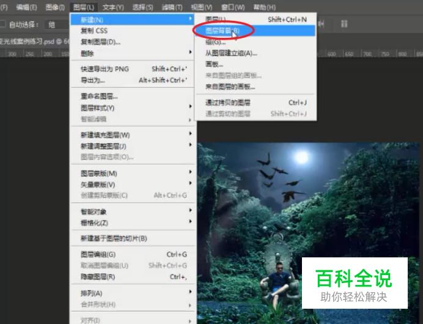This screenshot has width=423, height=324.
Task: Choose 通过拷贝的图层 Ctrl+J entry
Action: pos(255,103)
